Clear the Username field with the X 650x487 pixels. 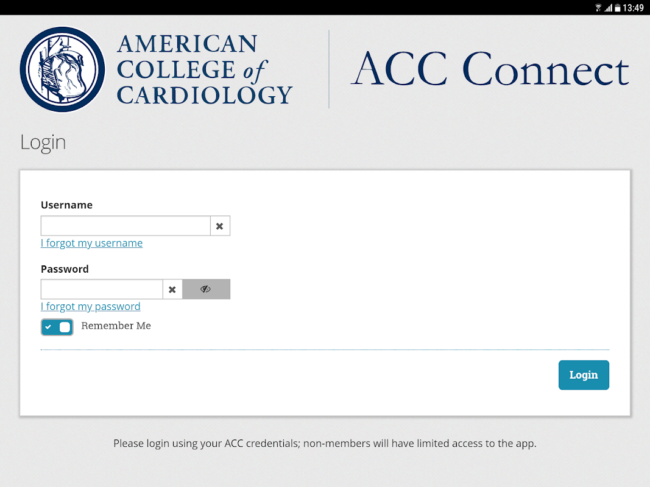pos(220,226)
